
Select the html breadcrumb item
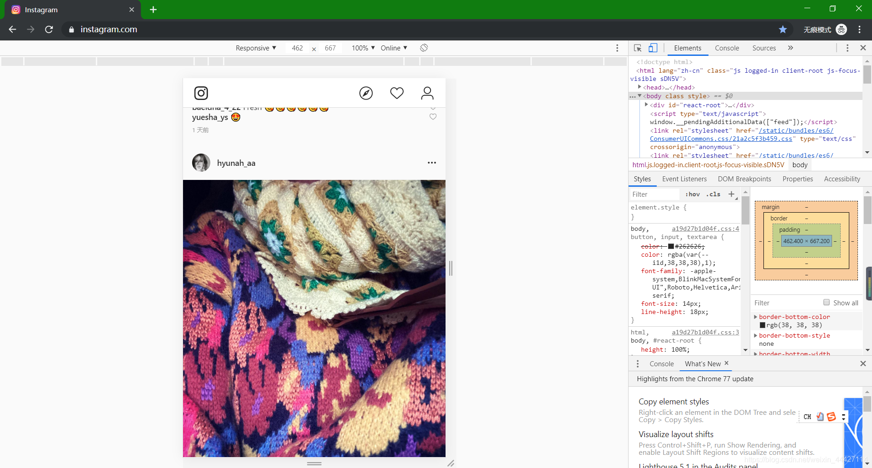click(708, 165)
